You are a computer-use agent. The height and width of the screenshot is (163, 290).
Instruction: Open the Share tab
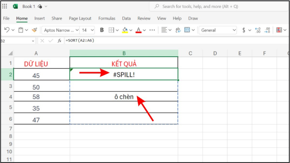57,18
